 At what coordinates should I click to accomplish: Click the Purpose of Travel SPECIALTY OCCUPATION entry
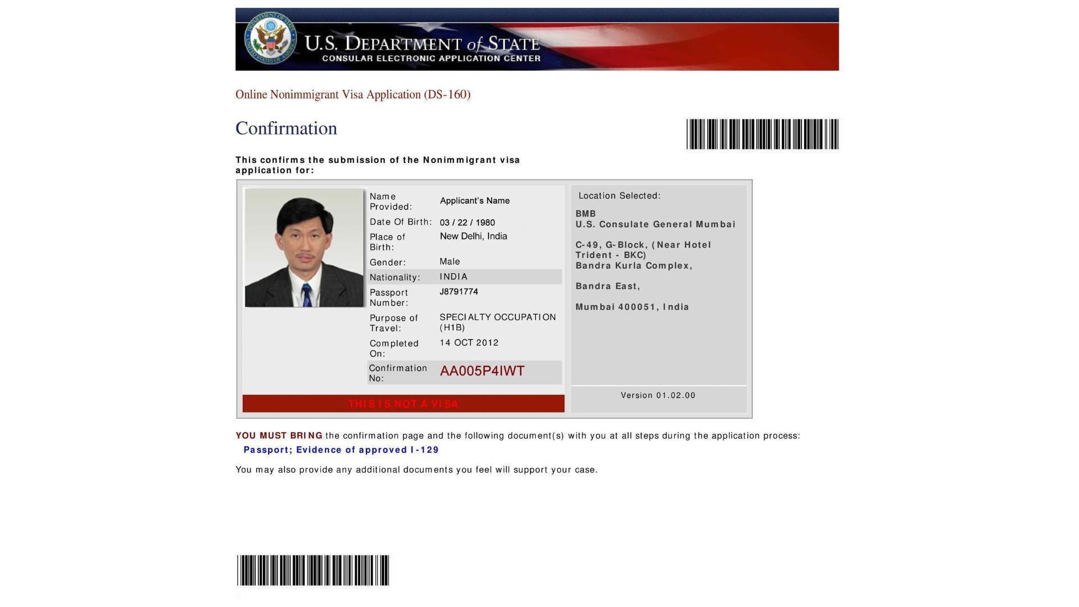pos(498,322)
